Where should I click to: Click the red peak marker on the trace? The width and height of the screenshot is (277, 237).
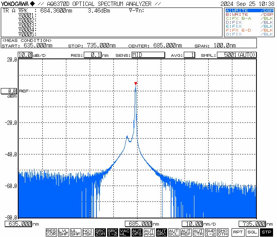(136, 83)
